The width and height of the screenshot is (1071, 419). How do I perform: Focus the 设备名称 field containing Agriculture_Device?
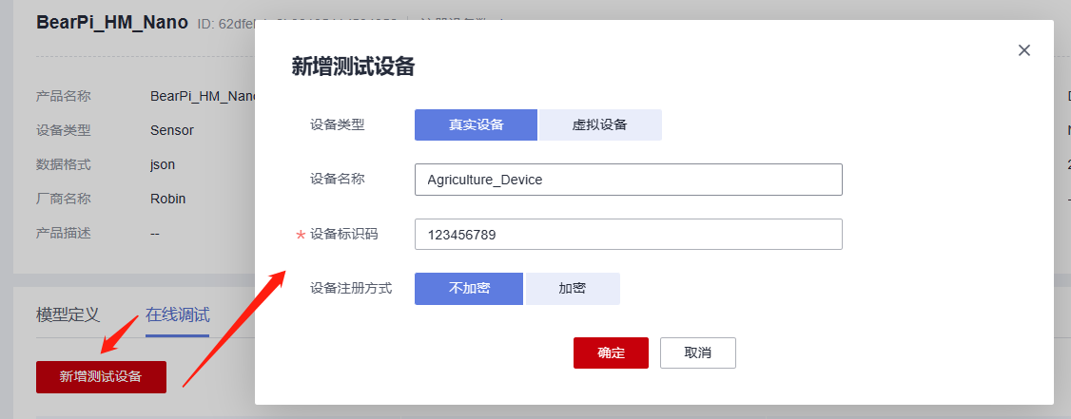(x=628, y=180)
